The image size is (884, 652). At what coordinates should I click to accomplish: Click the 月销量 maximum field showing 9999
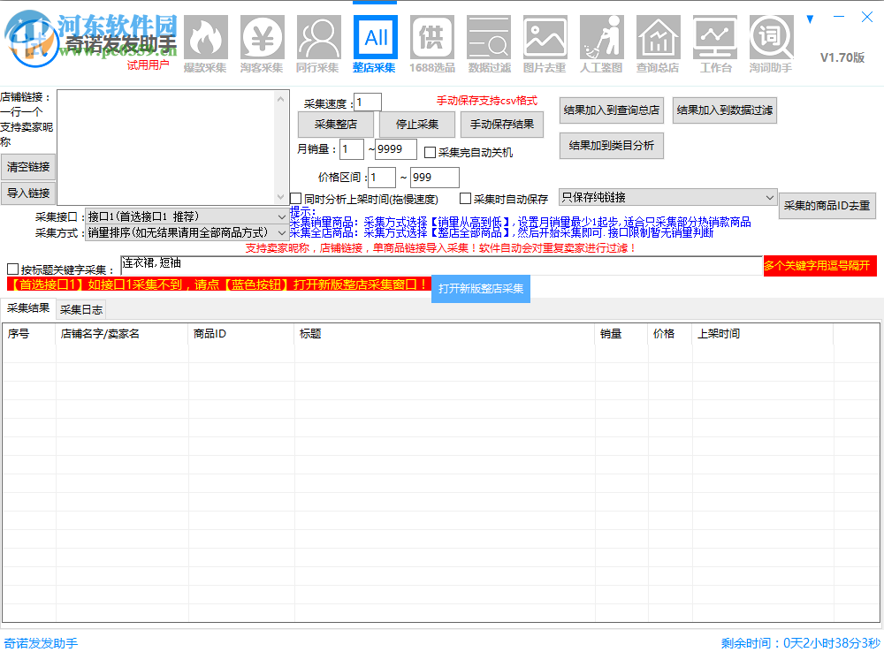(x=396, y=149)
